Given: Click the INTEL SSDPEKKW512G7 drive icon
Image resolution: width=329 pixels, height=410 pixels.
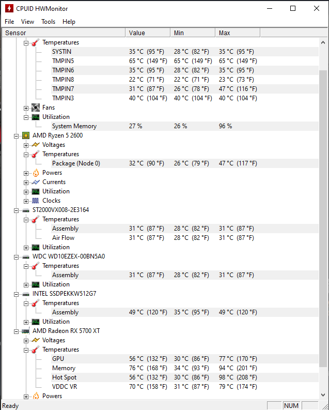Looking at the screenshot, I should [26, 294].
